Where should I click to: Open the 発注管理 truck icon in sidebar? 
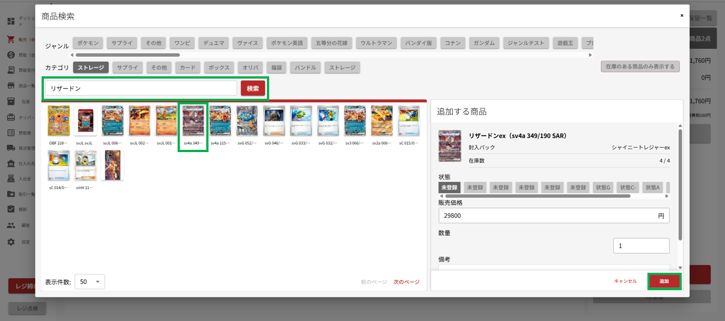click(11, 148)
